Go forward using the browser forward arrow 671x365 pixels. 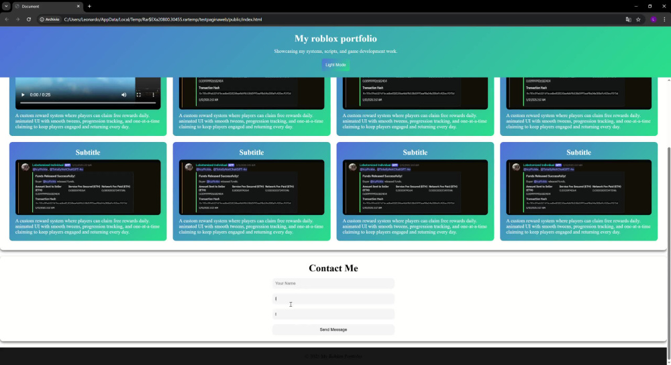coord(17,19)
